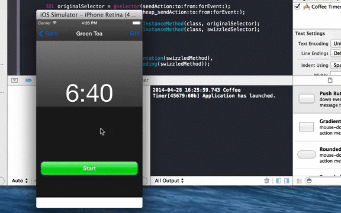Click the library filter search icon
The width and height of the screenshot is (341, 213).
coord(309,181)
